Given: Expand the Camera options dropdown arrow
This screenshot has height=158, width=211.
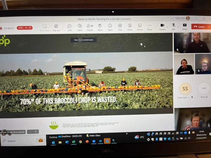Looking at the screenshot, I should (x=167, y=27).
